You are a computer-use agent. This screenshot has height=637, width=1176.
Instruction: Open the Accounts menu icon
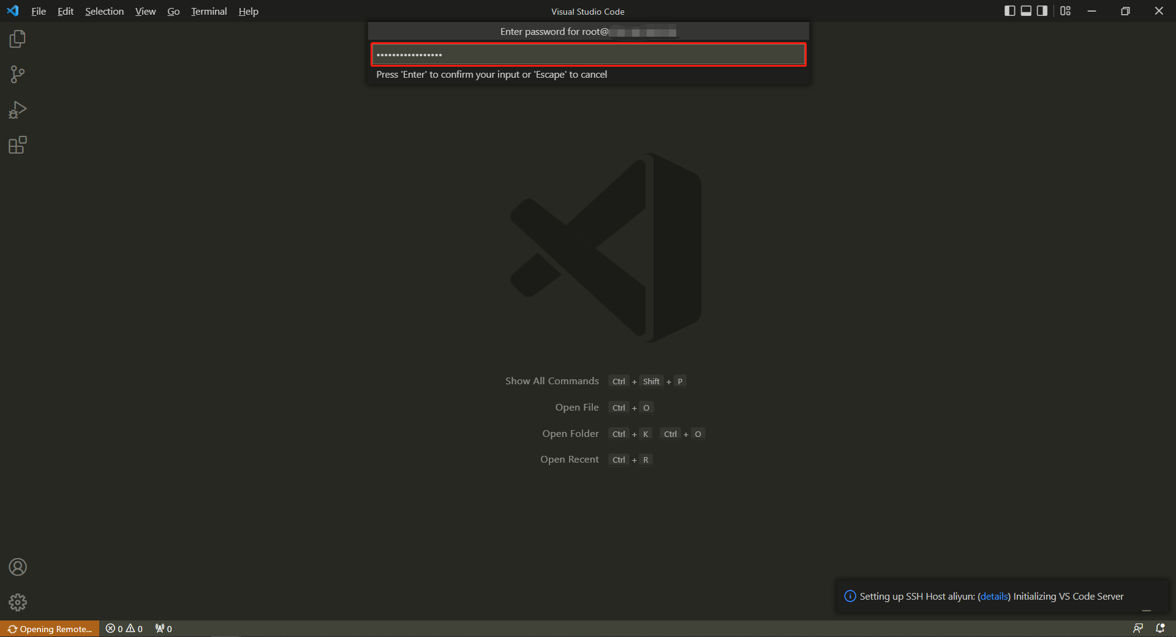(17, 567)
